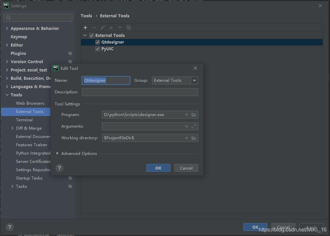This screenshot has width=330, height=236.
Task: Browse for Program file folder icon
Action: (194, 115)
